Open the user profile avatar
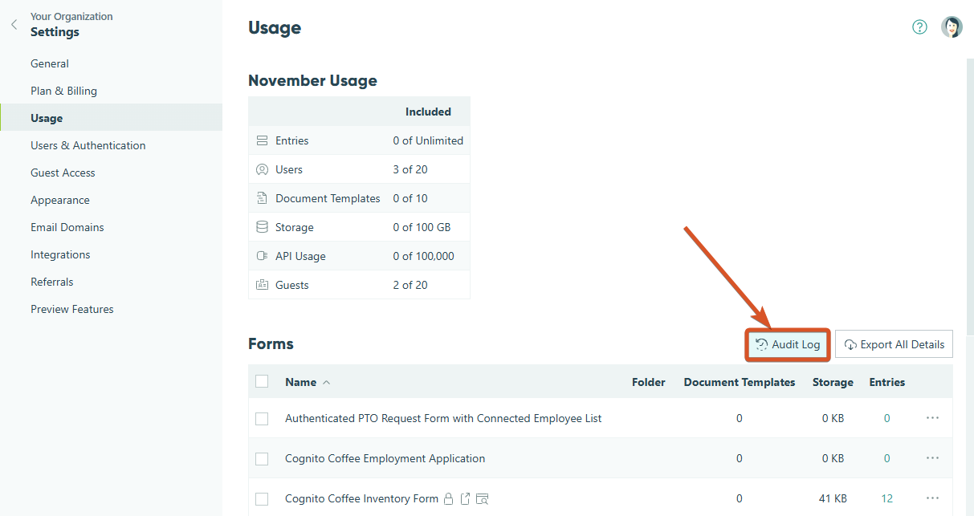This screenshot has height=516, width=974. coord(952,26)
